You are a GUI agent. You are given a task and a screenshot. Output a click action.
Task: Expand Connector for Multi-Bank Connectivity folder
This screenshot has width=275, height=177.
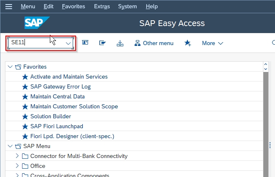17,156
